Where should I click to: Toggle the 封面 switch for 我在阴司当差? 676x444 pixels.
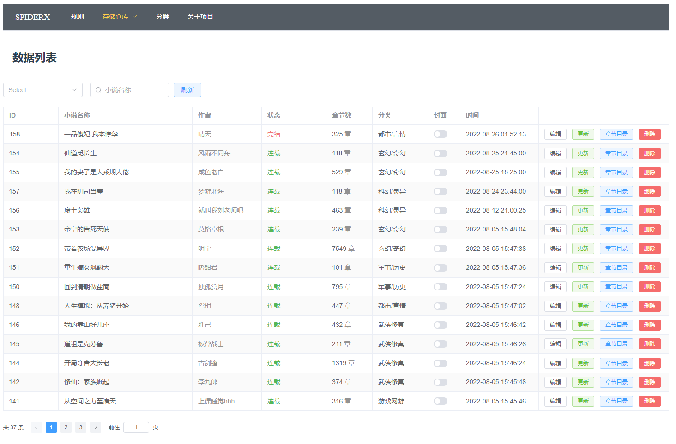tap(441, 191)
